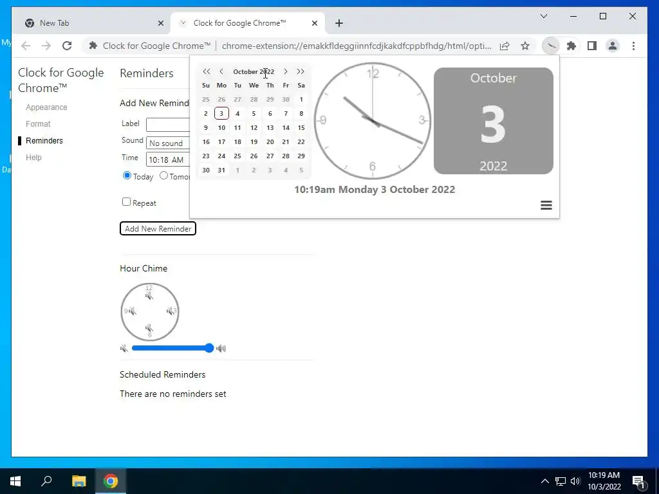659x494 pixels.
Task: Toggle the 9 o'clock hour chime icon
Action: pyautogui.click(x=132, y=311)
